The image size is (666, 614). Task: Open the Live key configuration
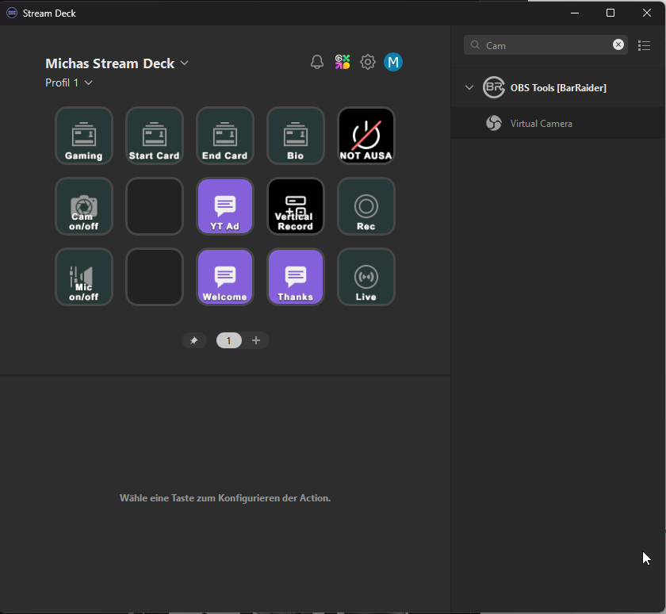coord(366,277)
